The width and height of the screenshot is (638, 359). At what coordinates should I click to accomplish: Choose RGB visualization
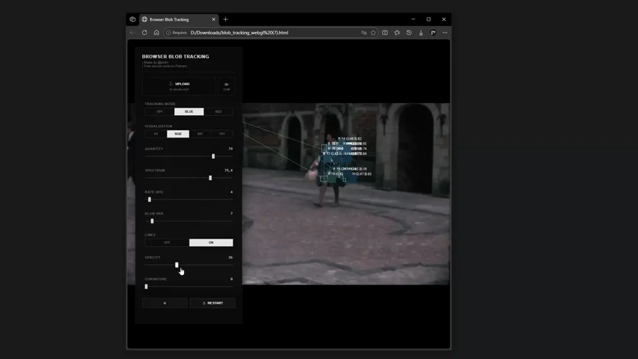coord(178,134)
